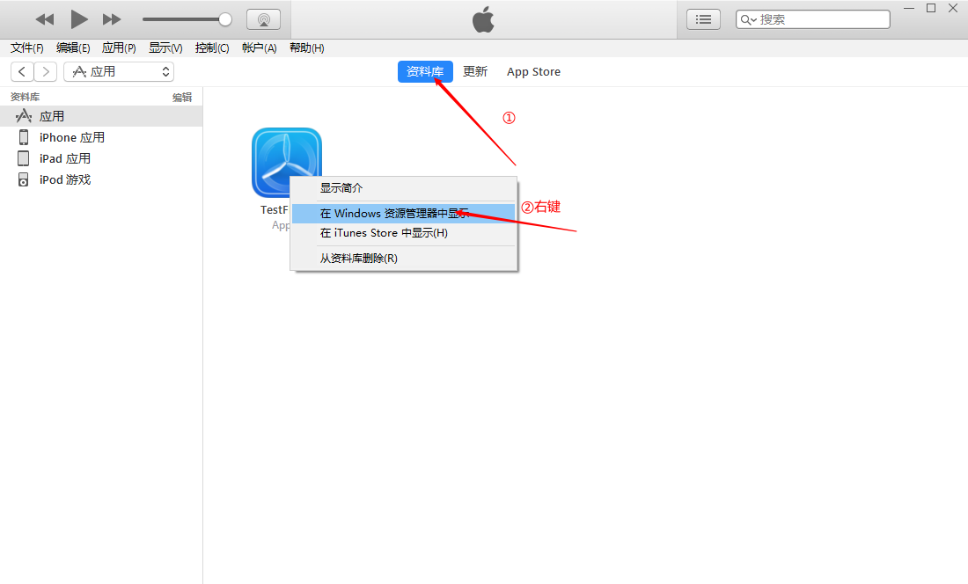This screenshot has height=584, width=968.
Task: Switch to the 更新 tab
Action: 475,71
